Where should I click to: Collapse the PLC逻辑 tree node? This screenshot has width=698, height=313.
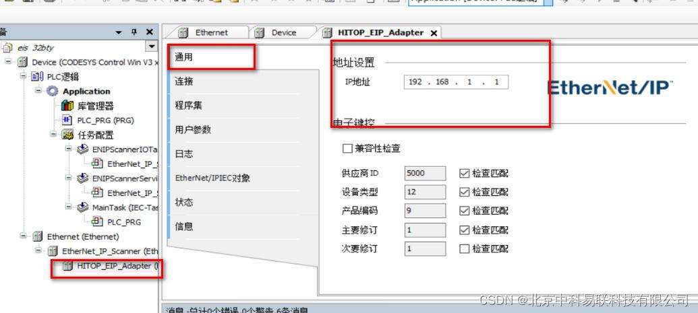click(x=23, y=75)
